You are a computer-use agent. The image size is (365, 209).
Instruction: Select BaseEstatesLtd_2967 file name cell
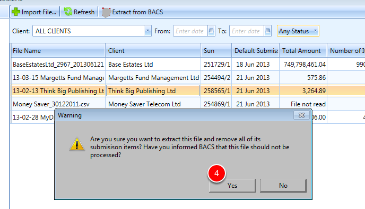pyautogui.click(x=58, y=65)
